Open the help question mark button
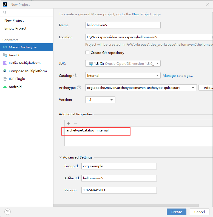The image size is (213, 217). [7, 212]
